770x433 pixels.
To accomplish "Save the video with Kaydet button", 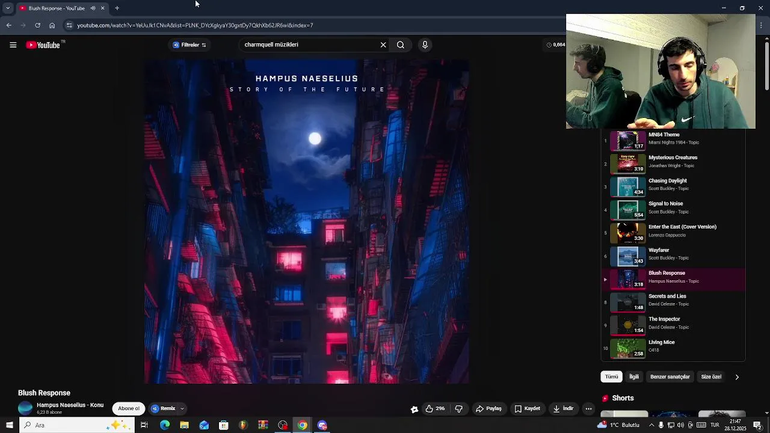I will 527,408.
